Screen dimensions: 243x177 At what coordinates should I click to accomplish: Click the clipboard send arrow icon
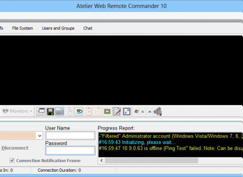pos(89,112)
